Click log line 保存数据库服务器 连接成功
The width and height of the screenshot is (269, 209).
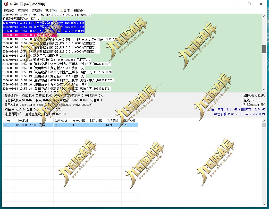(x=51, y=47)
